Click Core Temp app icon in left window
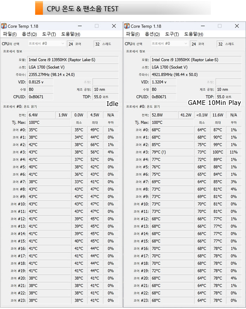The height and width of the screenshot is (309, 246). tap(4, 26)
